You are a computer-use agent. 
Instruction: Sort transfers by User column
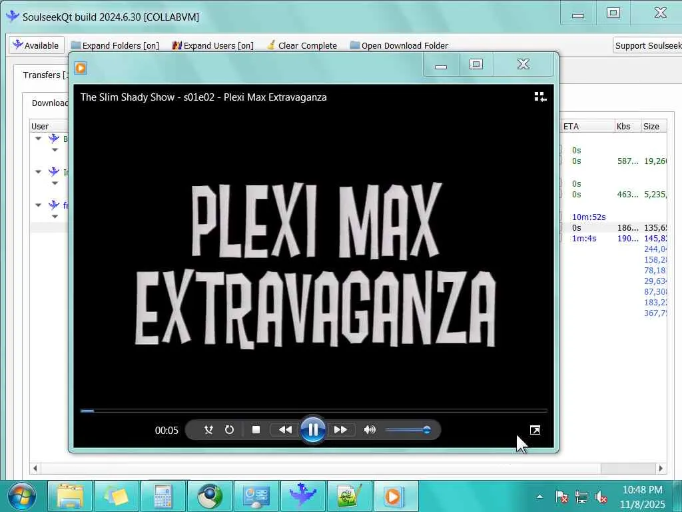[x=49, y=126]
